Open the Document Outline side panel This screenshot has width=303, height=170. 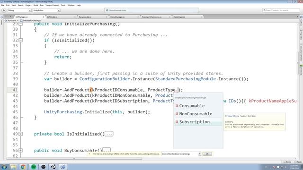pyautogui.click(x=301, y=52)
